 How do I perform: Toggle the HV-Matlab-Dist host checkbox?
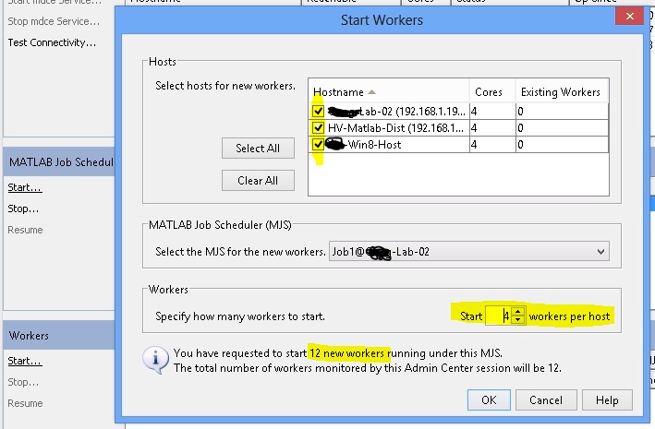(x=318, y=127)
